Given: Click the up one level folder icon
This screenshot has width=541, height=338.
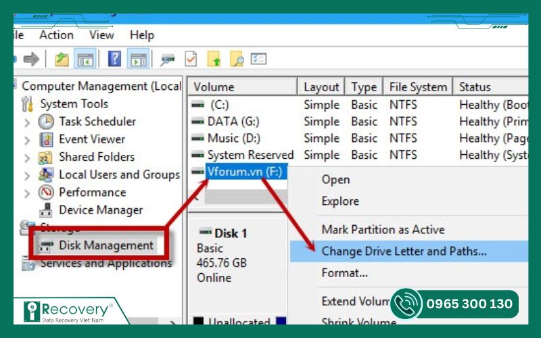Looking at the screenshot, I should (x=62, y=59).
